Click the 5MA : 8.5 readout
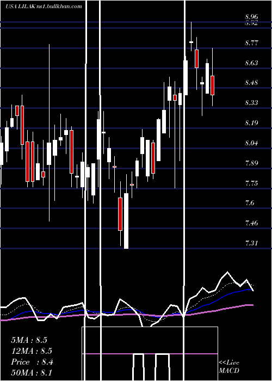The image size is (272, 381). tap(29, 340)
